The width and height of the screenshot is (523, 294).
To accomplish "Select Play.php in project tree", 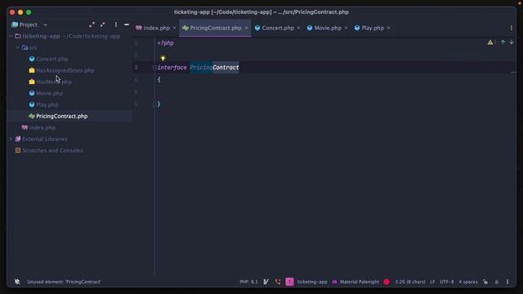I will pyautogui.click(x=47, y=105).
